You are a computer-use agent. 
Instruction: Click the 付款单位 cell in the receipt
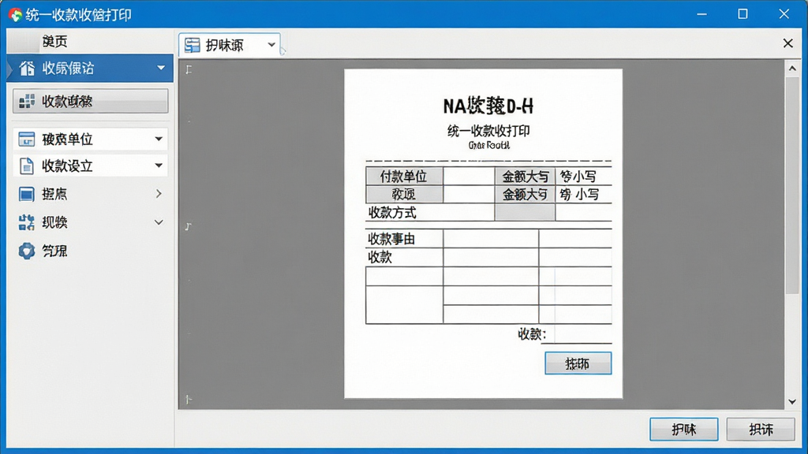[404, 177]
